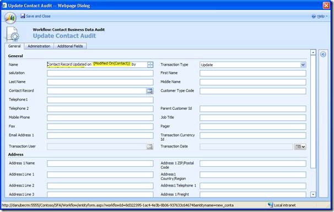
Task: Click the Transaction Date field
Action: tap(246, 147)
